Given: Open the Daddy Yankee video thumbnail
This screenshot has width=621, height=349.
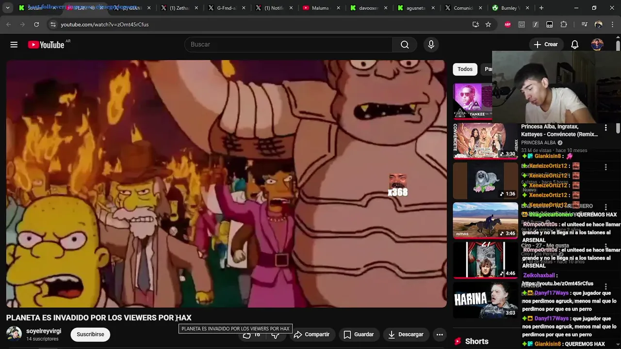Looking at the screenshot, I should coord(473,101).
